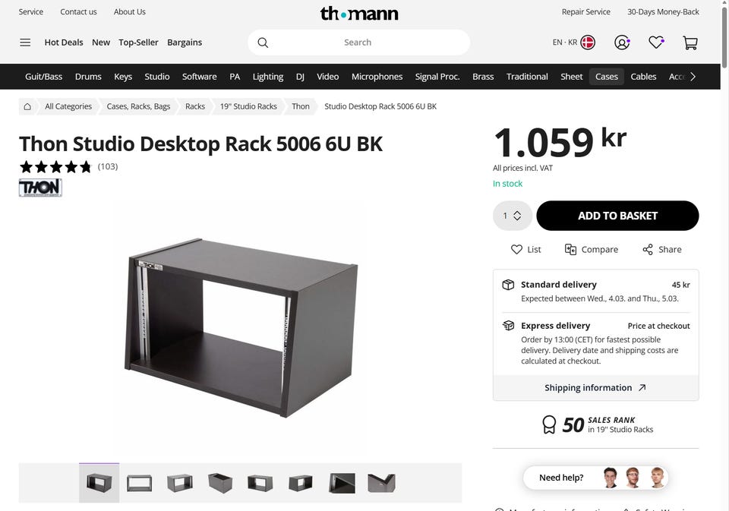Select the second product thumbnail image
The image size is (729, 511).
(140, 483)
